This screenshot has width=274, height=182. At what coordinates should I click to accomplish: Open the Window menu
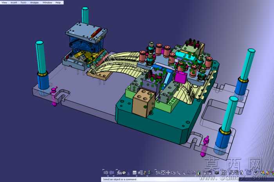point(47,2)
